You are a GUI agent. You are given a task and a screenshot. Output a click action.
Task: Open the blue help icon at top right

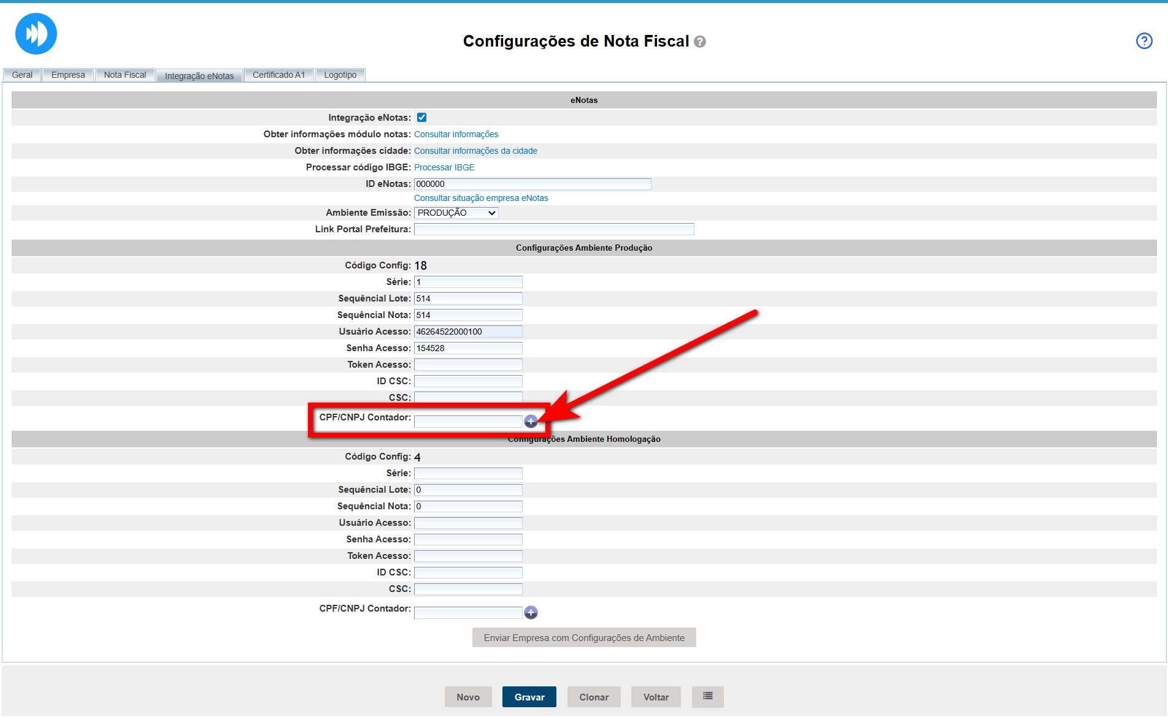(x=1144, y=41)
